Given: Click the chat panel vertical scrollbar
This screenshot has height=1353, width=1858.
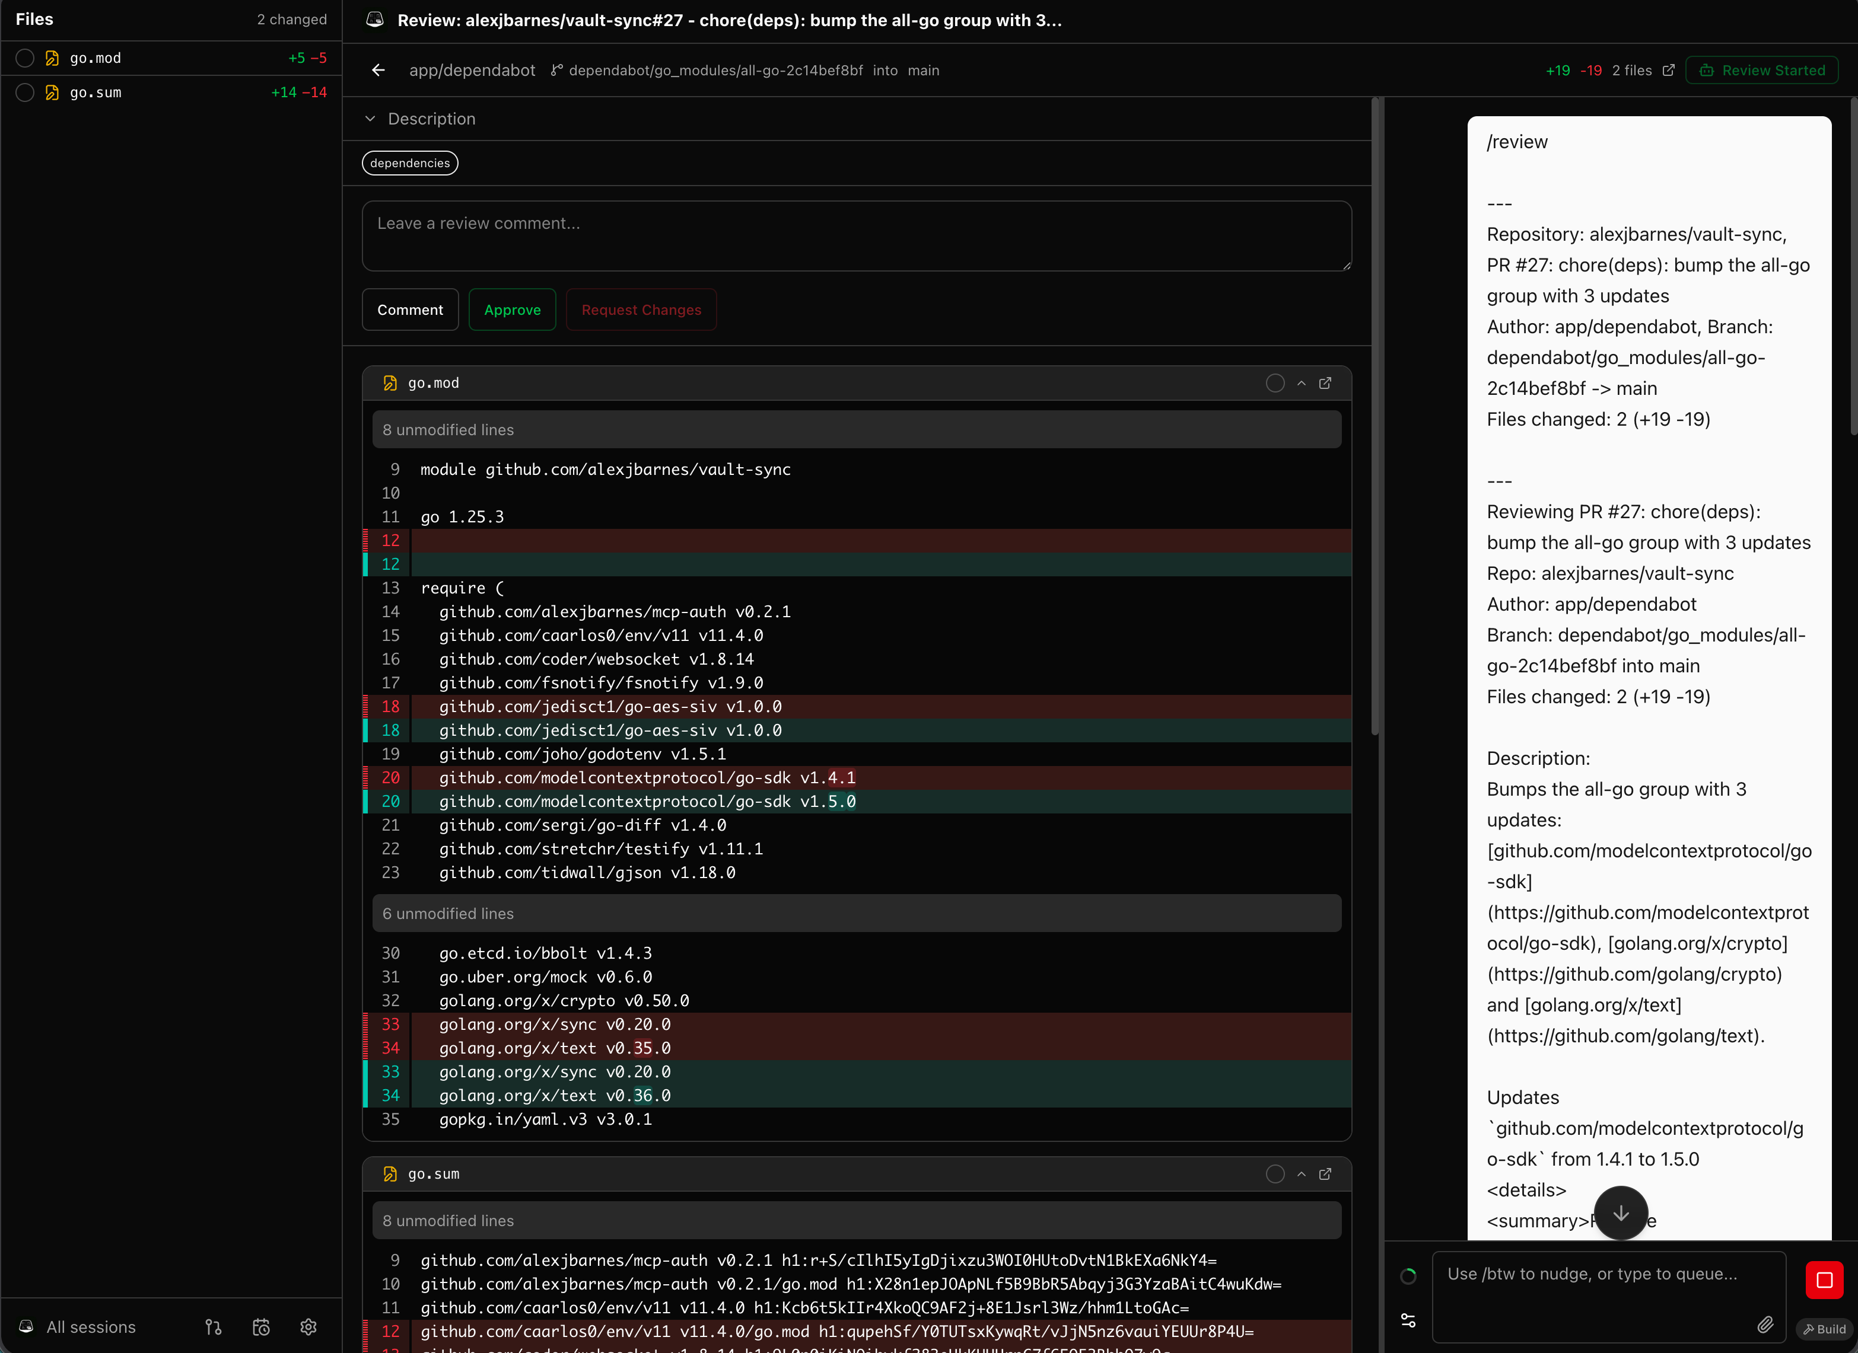Looking at the screenshot, I should coord(1853,266).
